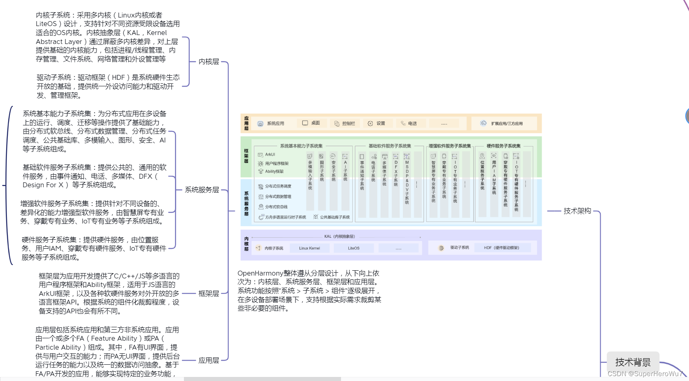This screenshot has height=381, width=689.
Task: Click the 控制栏 icon in the diagram
Action: 337,123
